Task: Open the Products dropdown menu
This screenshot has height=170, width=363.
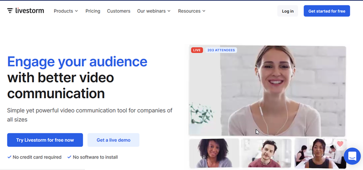Action: click(66, 11)
